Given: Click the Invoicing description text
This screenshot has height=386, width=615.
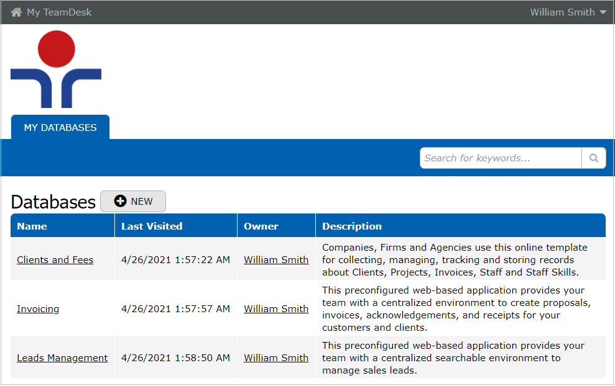Looking at the screenshot, I should pos(456,309).
